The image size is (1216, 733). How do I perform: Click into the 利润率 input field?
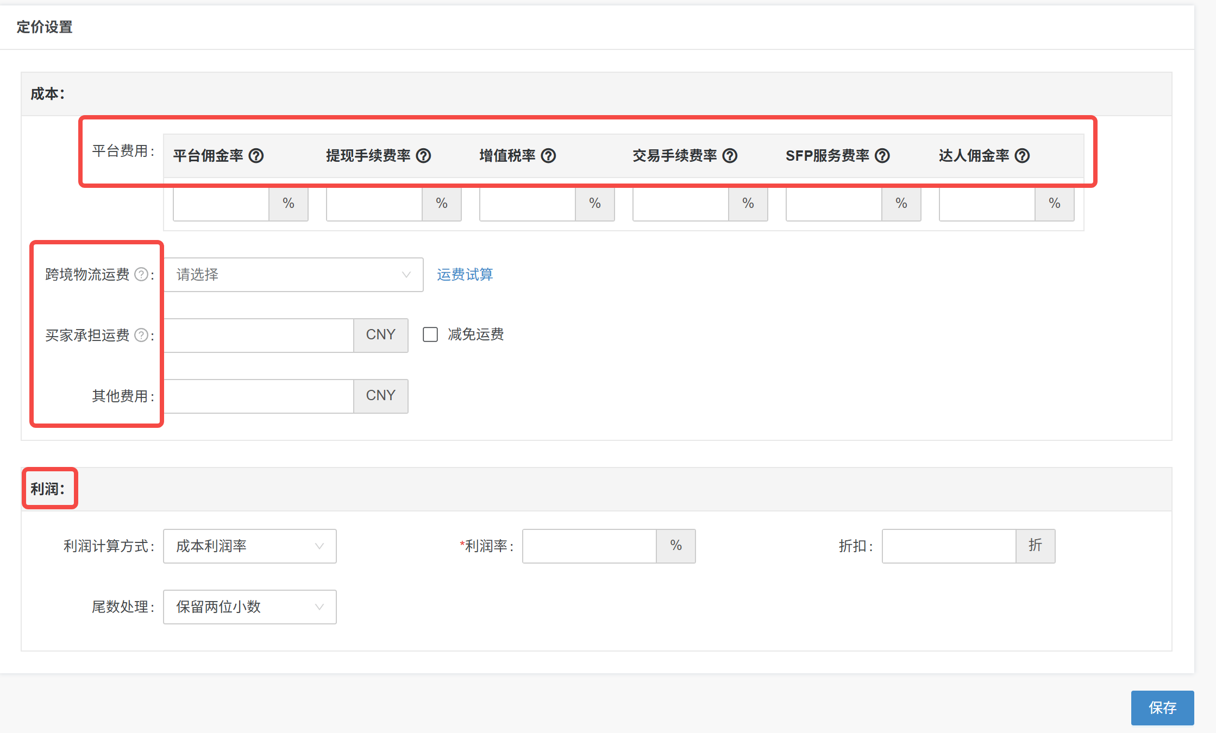pos(590,546)
